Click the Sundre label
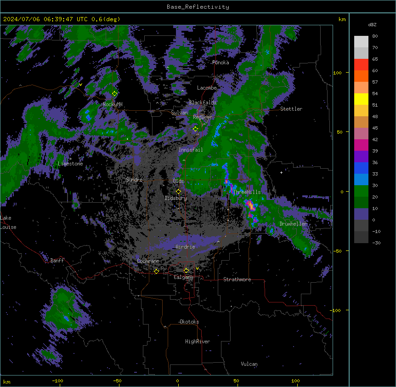This screenshot has width=396, height=387. (134, 180)
